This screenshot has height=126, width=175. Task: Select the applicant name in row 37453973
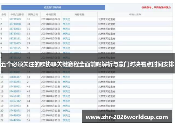click(x=107, y=106)
